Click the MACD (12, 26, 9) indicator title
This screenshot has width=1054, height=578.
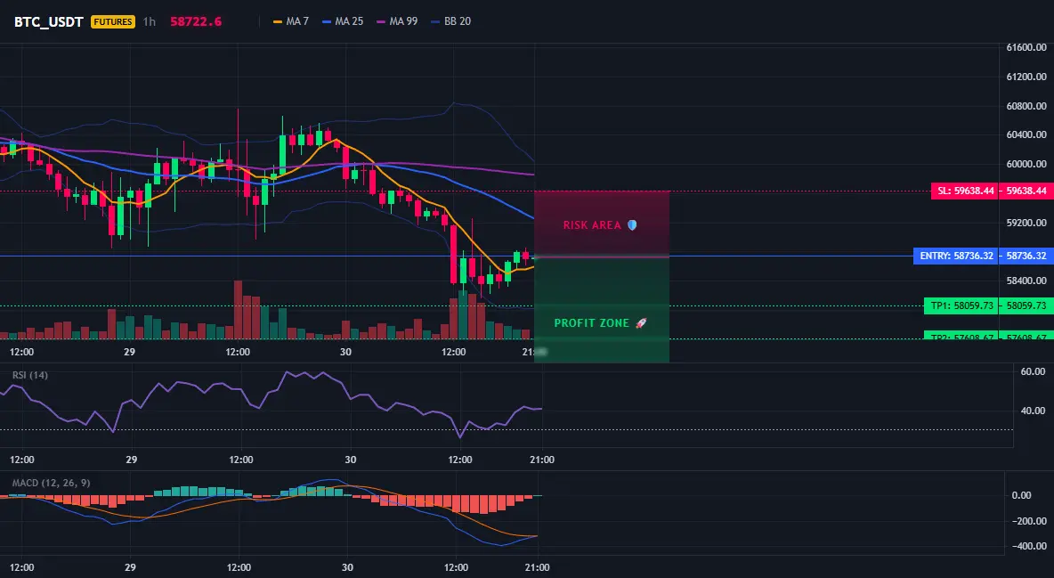coord(51,483)
